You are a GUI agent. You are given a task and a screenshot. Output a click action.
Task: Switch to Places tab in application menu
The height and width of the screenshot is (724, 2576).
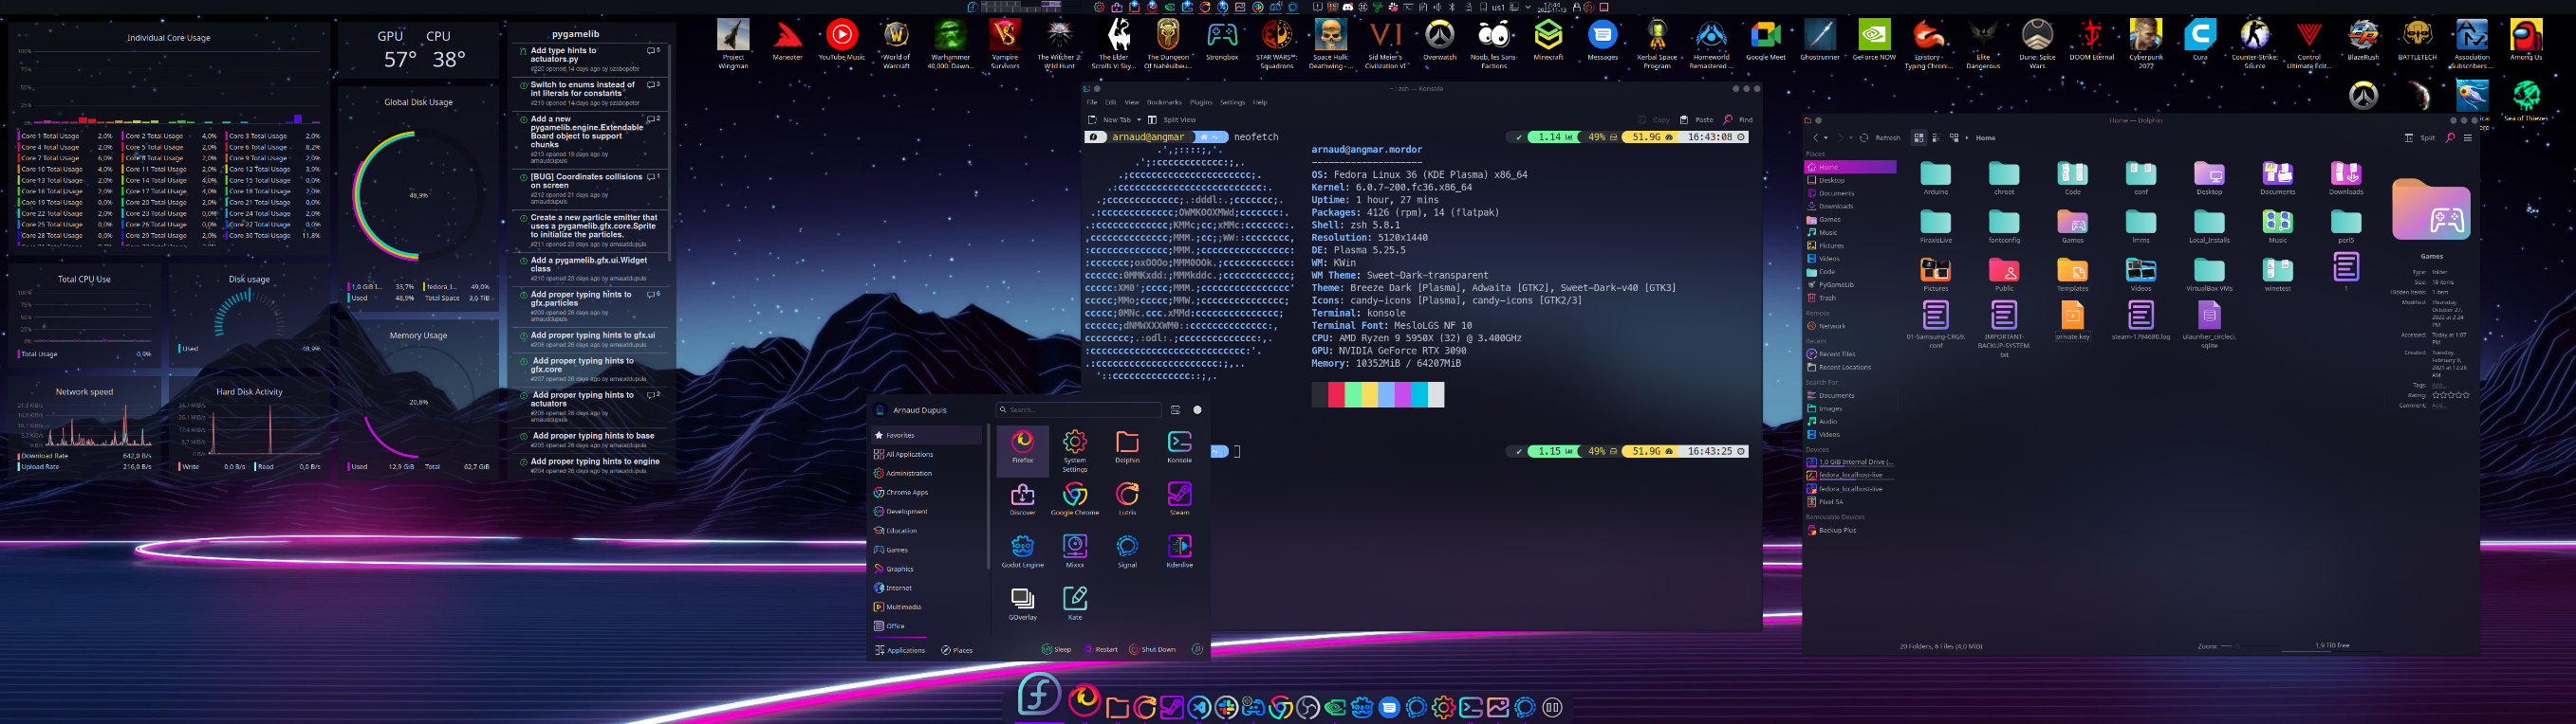pos(956,650)
